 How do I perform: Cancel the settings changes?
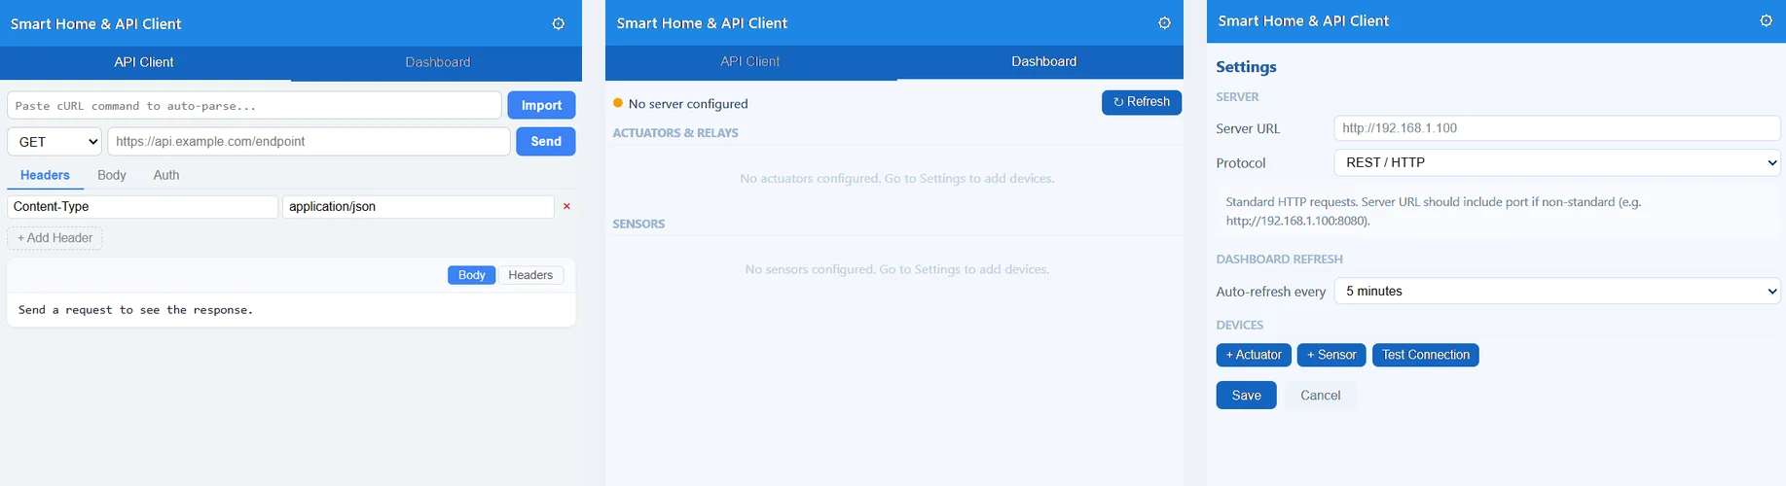click(x=1321, y=395)
